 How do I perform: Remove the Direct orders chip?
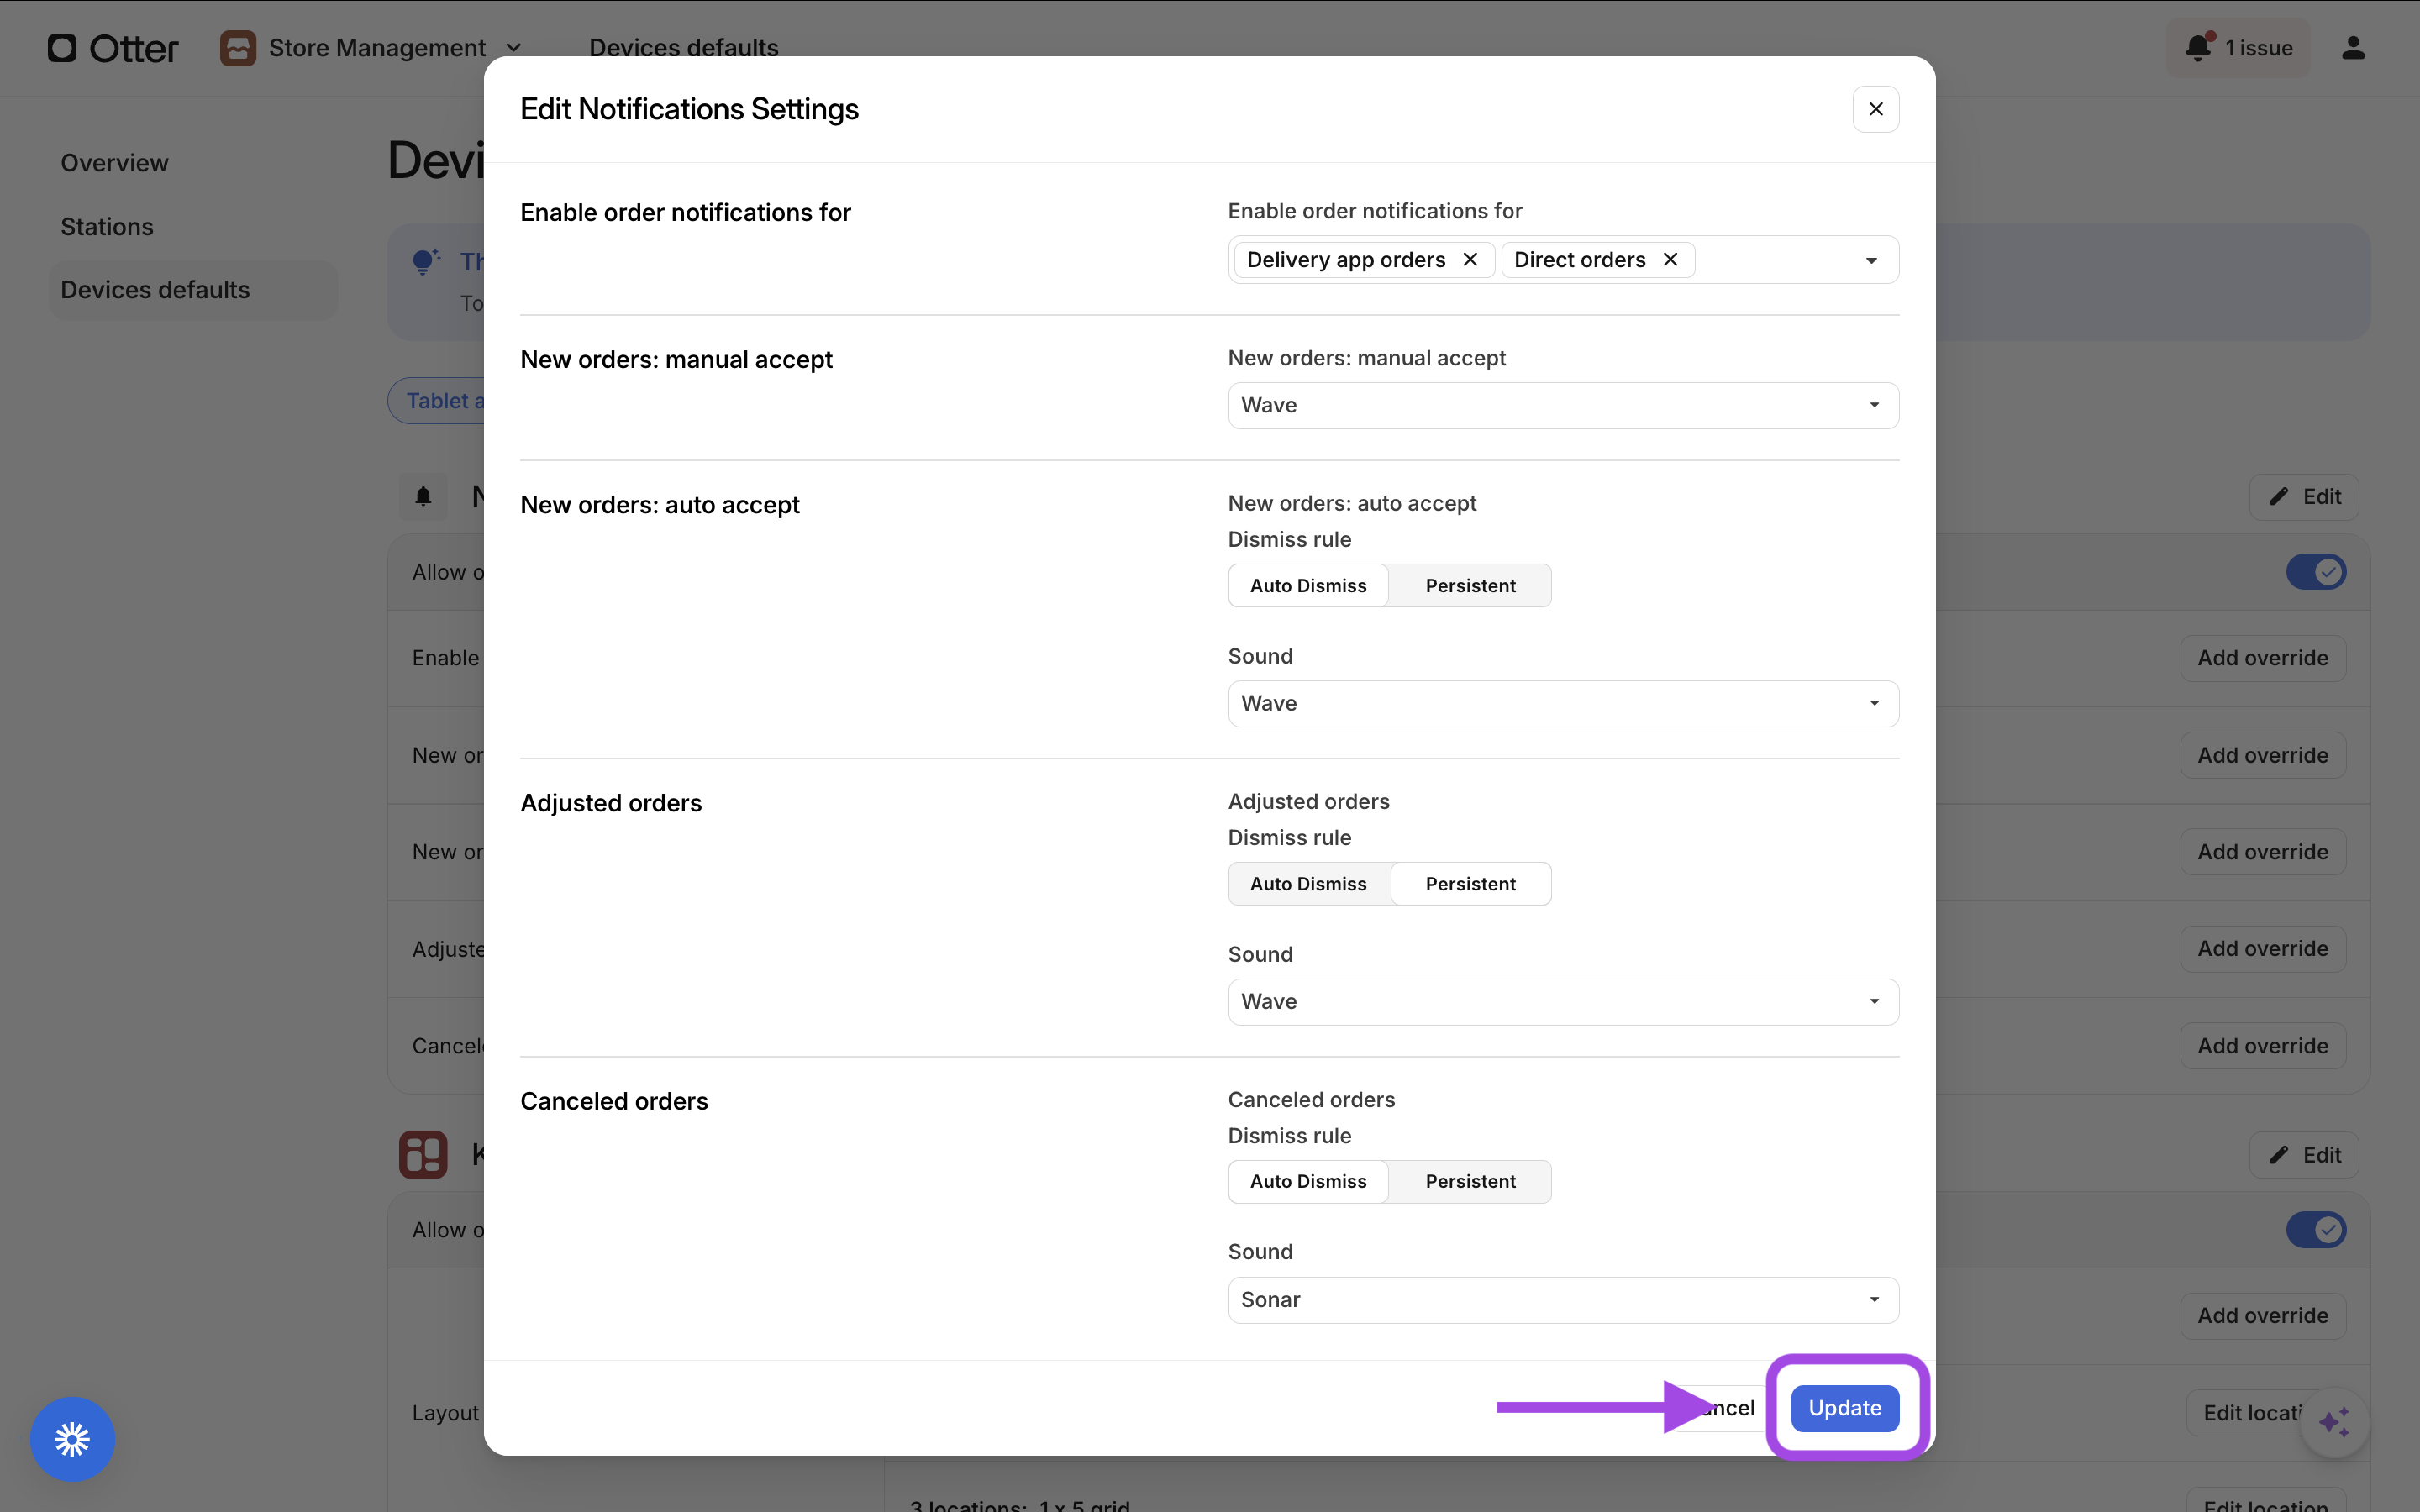click(x=1670, y=260)
